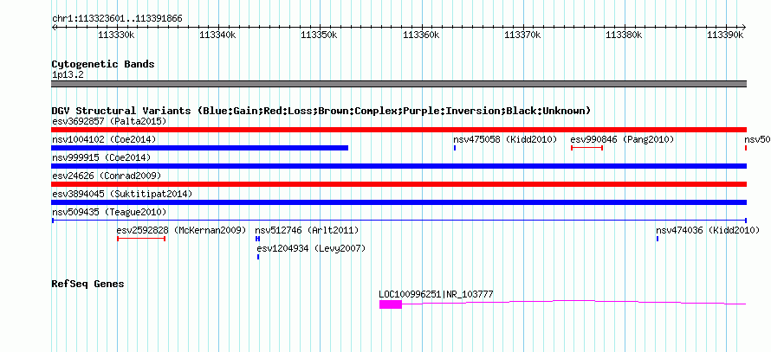Viewport: 771px width, 352px height.
Task: Click the DGV Structural Variants track title
Action: pos(321,111)
